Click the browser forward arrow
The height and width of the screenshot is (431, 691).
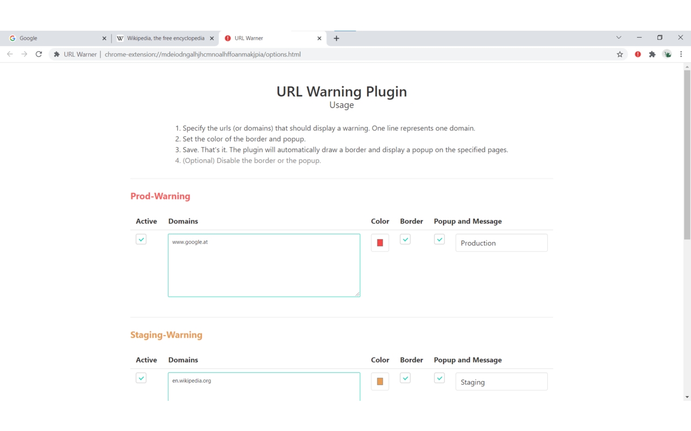24,54
